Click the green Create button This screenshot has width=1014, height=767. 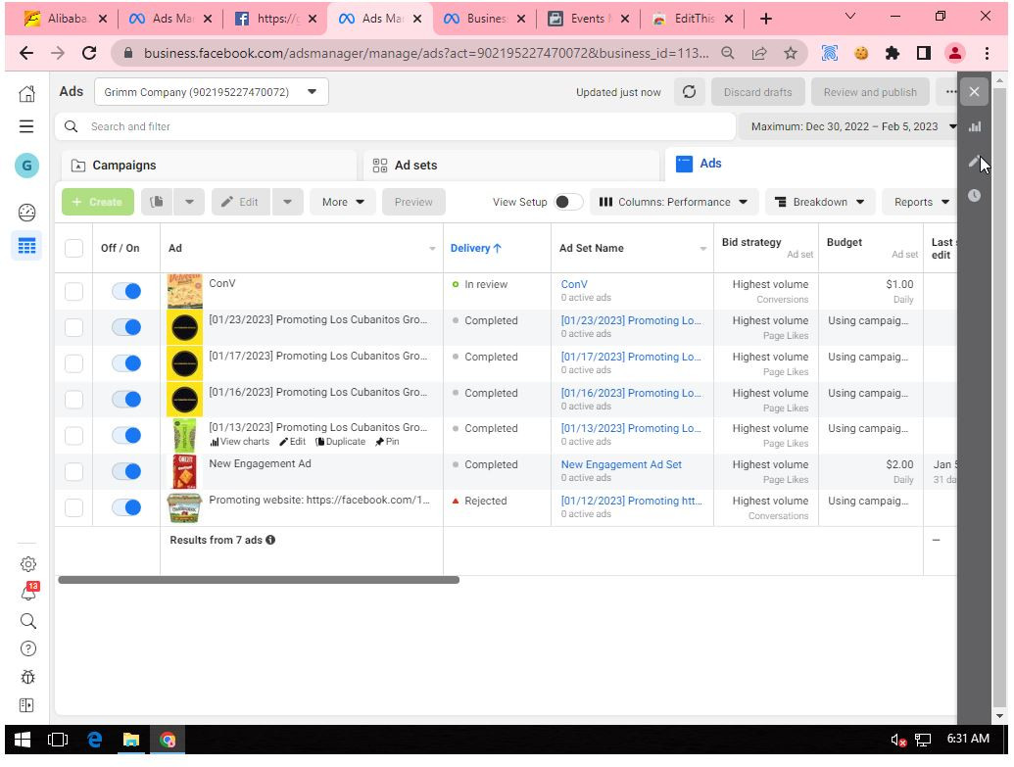(x=98, y=202)
